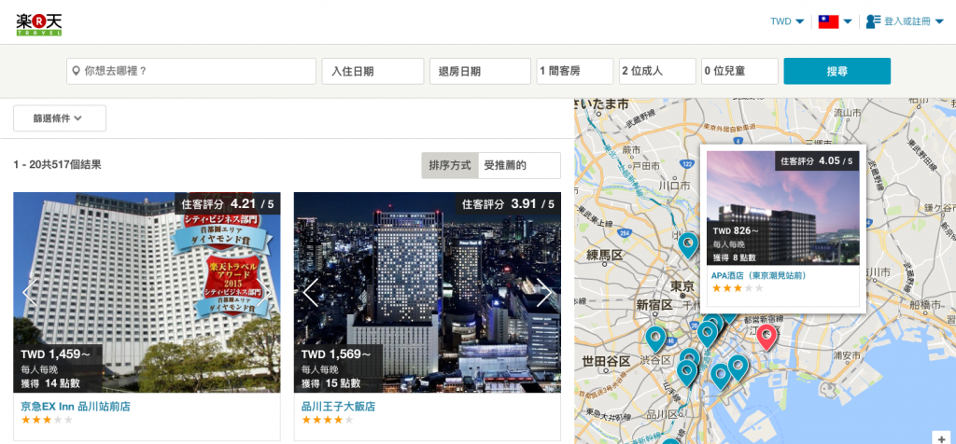Show next photo of 京急EX Inn hotel

click(263, 293)
